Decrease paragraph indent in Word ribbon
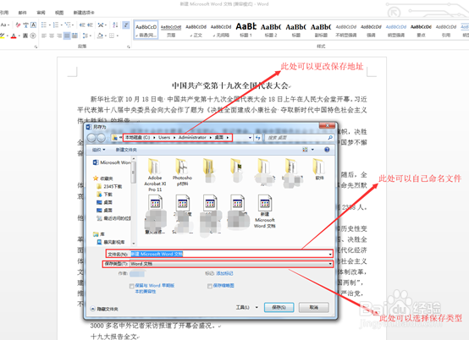 click(x=82, y=25)
